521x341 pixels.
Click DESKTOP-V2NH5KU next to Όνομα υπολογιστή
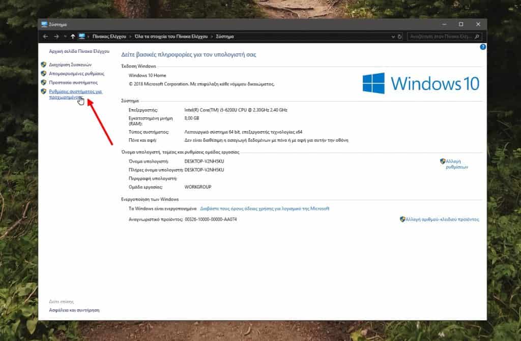point(205,162)
